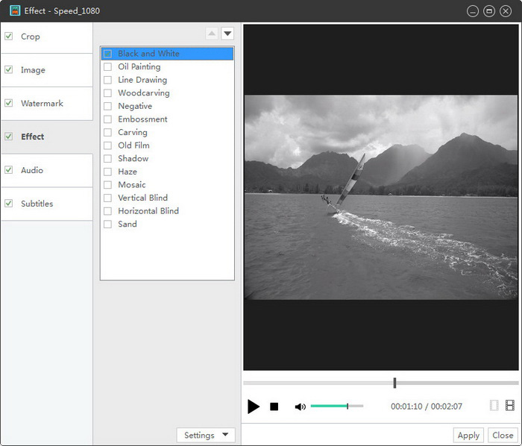This screenshot has height=446, width=522.
Task: Toggle the Image tab checkbox
Action: click(9, 69)
